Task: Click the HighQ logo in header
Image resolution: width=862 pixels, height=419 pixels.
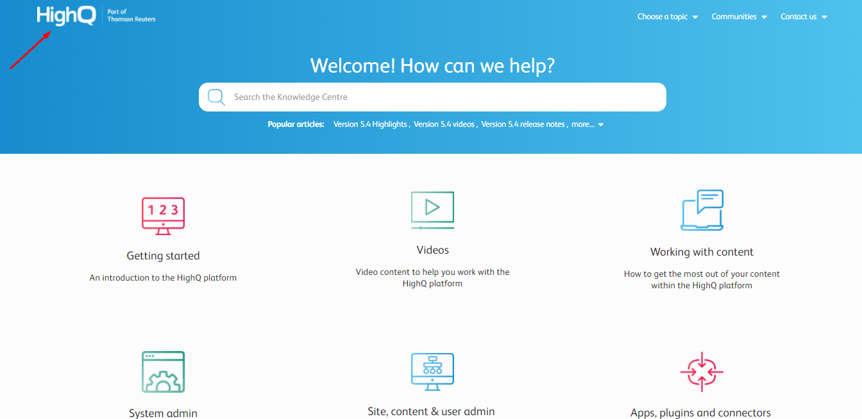Action: 66,16
